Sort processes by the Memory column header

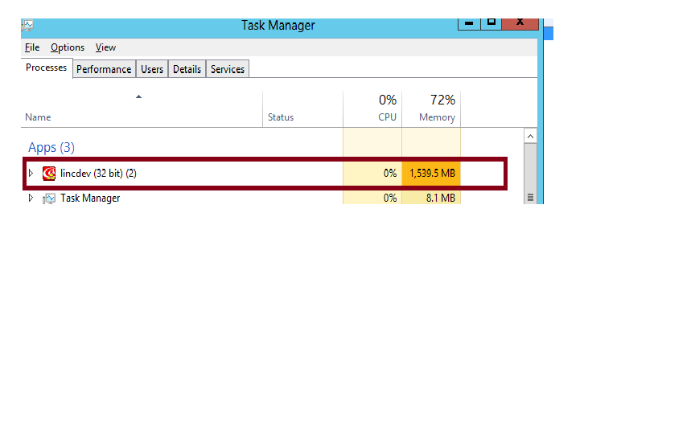437,117
